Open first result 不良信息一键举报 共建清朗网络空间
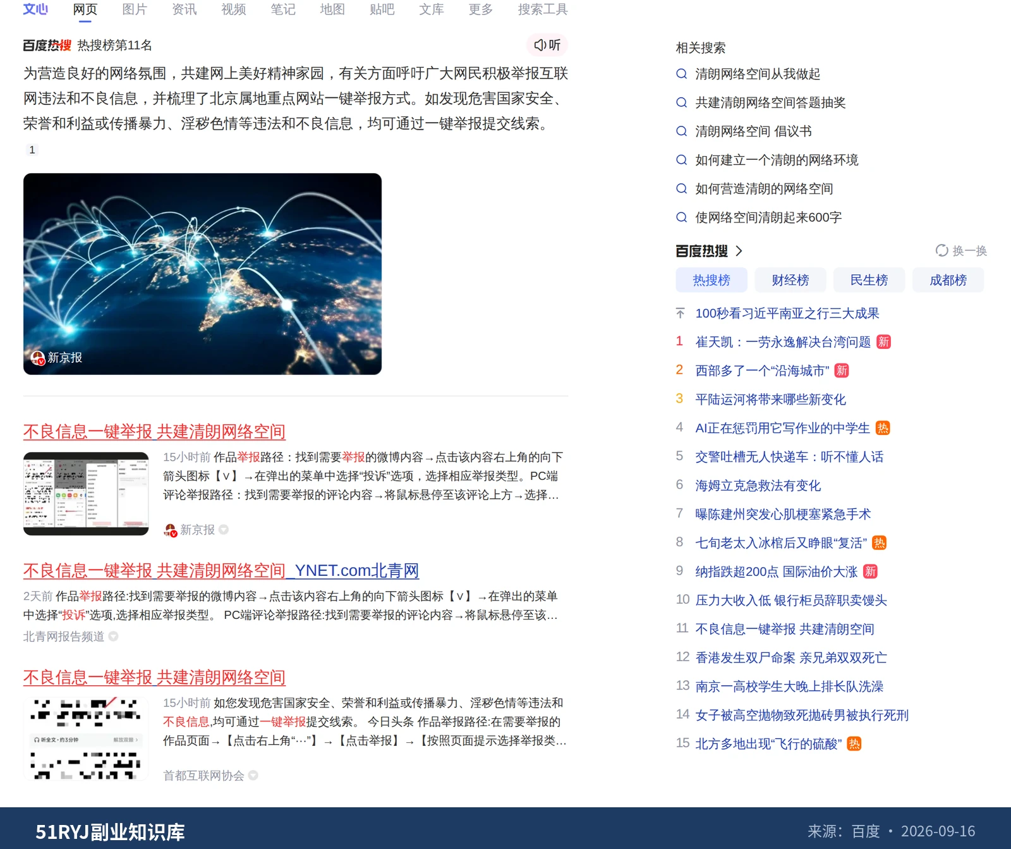This screenshot has height=849, width=1011. (x=154, y=432)
